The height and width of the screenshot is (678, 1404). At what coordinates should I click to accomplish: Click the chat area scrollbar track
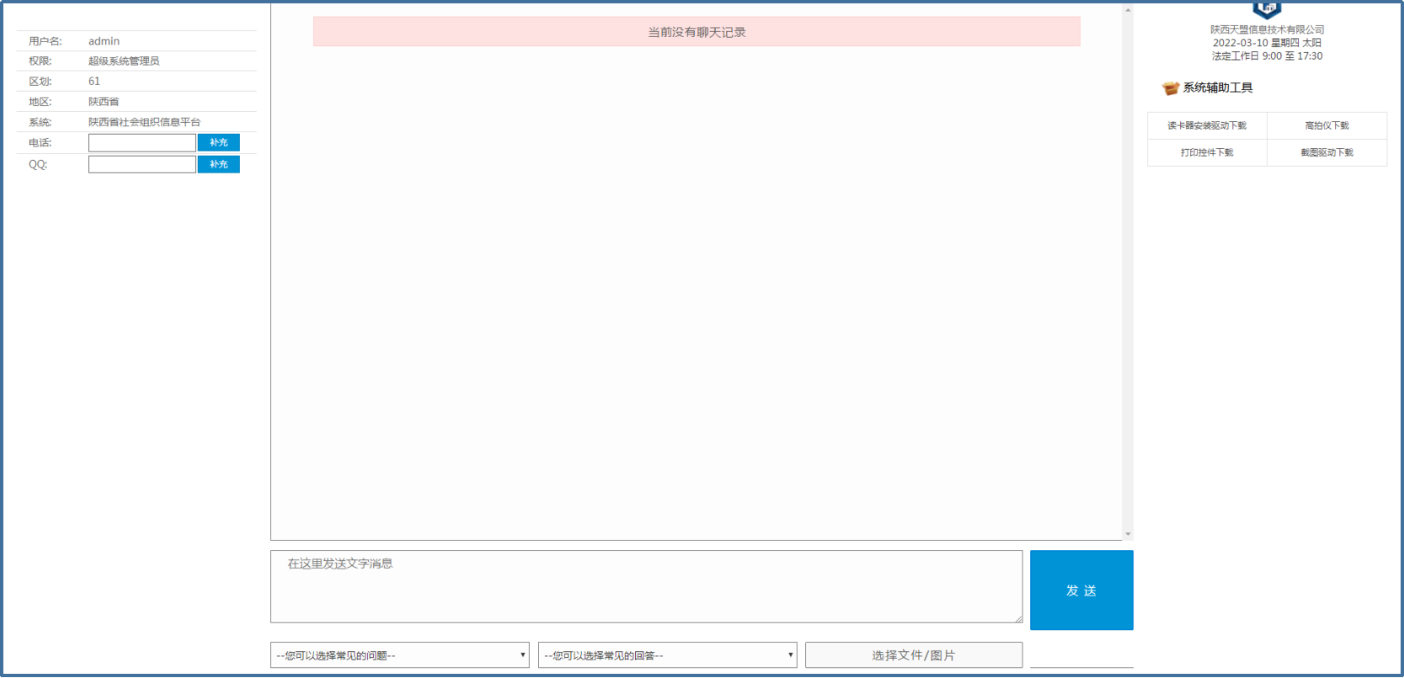pyautogui.click(x=1128, y=270)
